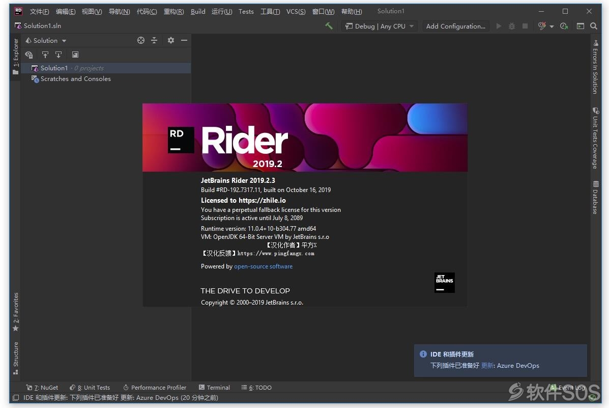Click the RD Rider logo in splash banner
Viewport: 609px width, 408px height.
click(x=181, y=140)
